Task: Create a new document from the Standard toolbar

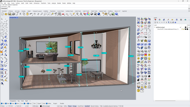Action: tap(2, 14)
